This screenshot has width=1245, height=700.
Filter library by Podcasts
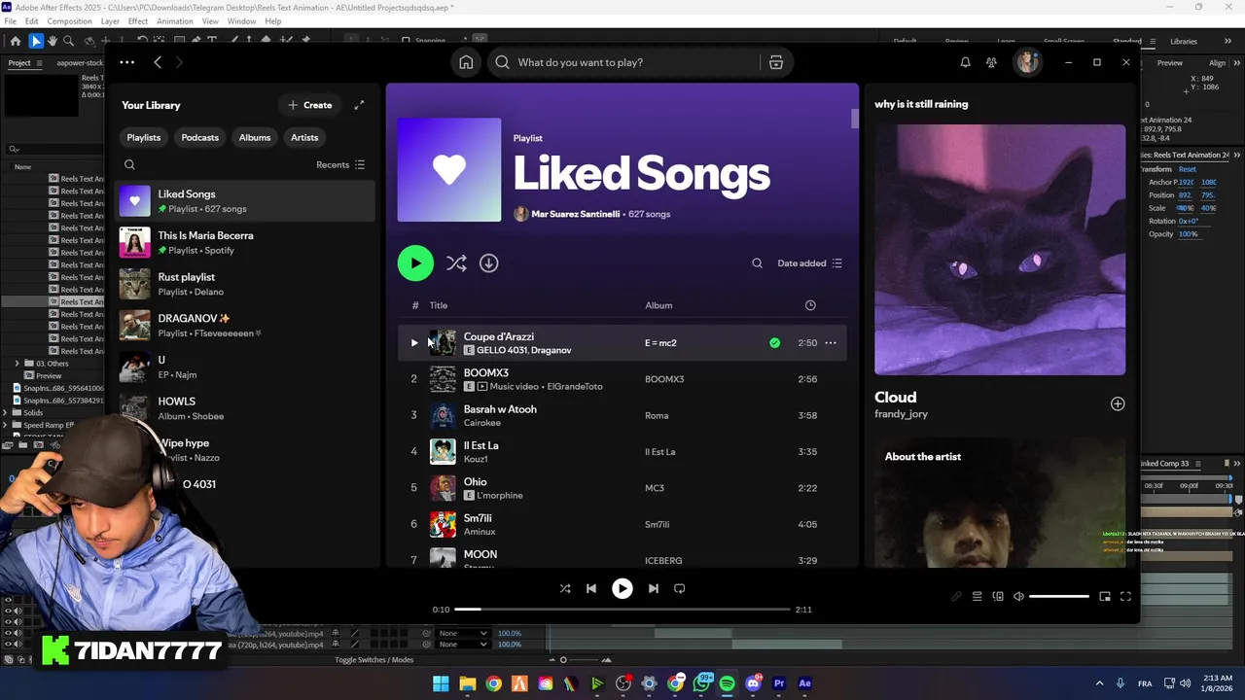pyautogui.click(x=199, y=137)
